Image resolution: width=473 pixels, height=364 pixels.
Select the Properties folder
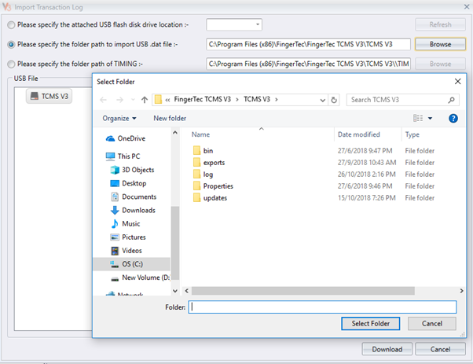pos(213,186)
